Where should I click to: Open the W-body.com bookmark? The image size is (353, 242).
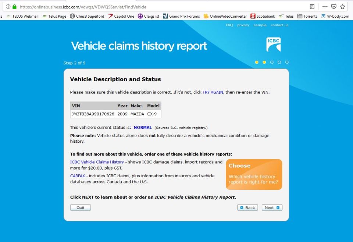click(335, 16)
